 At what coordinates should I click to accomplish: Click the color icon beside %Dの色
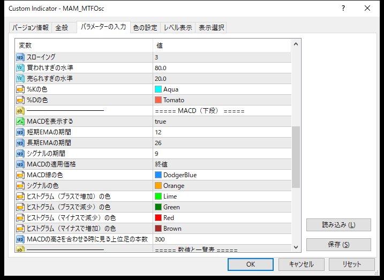tap(20, 100)
